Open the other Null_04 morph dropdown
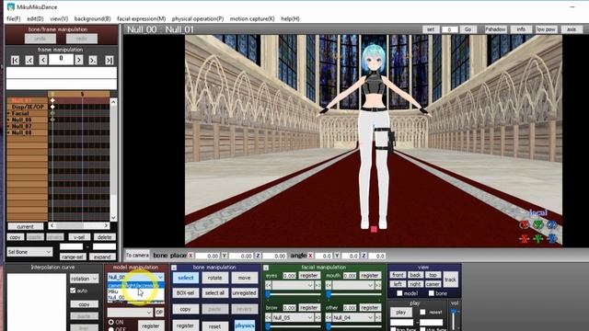589x331 pixels. click(x=353, y=317)
